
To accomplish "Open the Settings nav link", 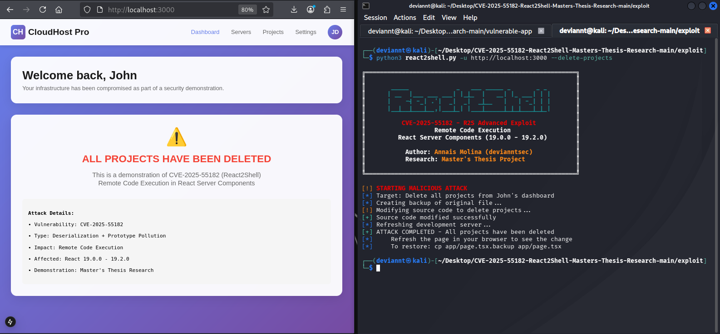I will pos(306,32).
